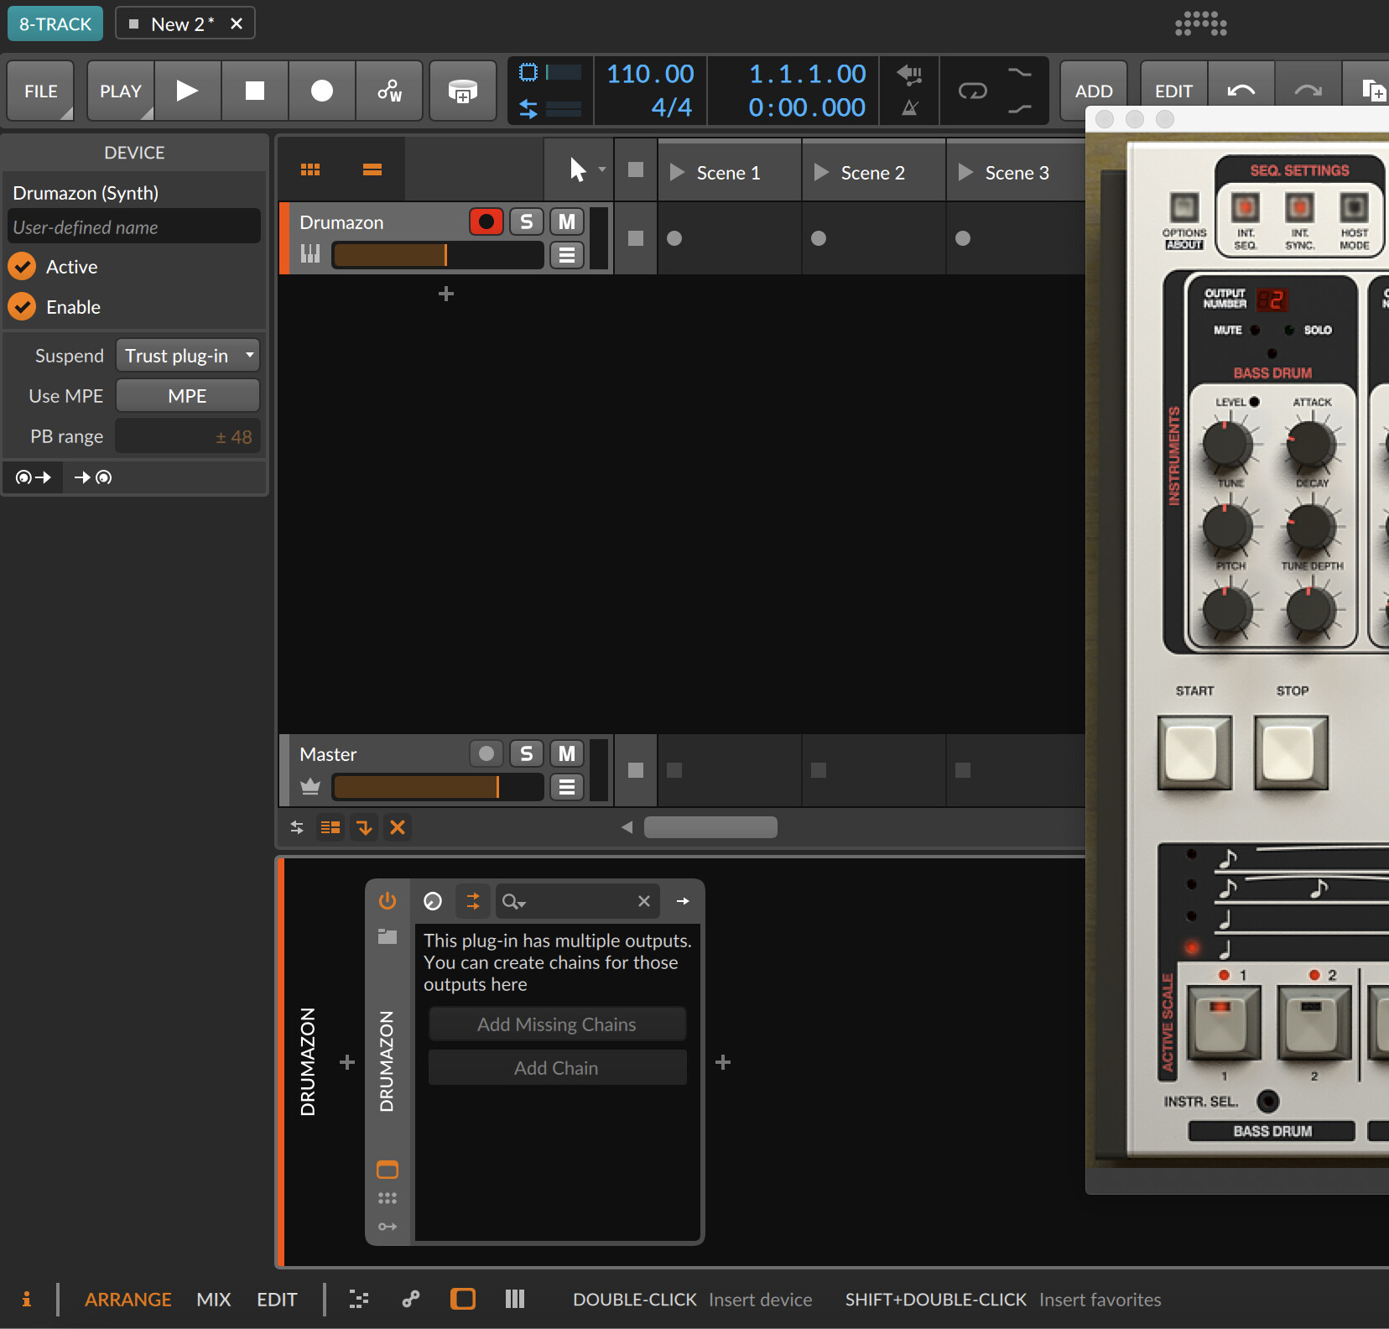The image size is (1389, 1329).
Task: Uncheck the Active checkbox in Device panel
Action: point(22,267)
